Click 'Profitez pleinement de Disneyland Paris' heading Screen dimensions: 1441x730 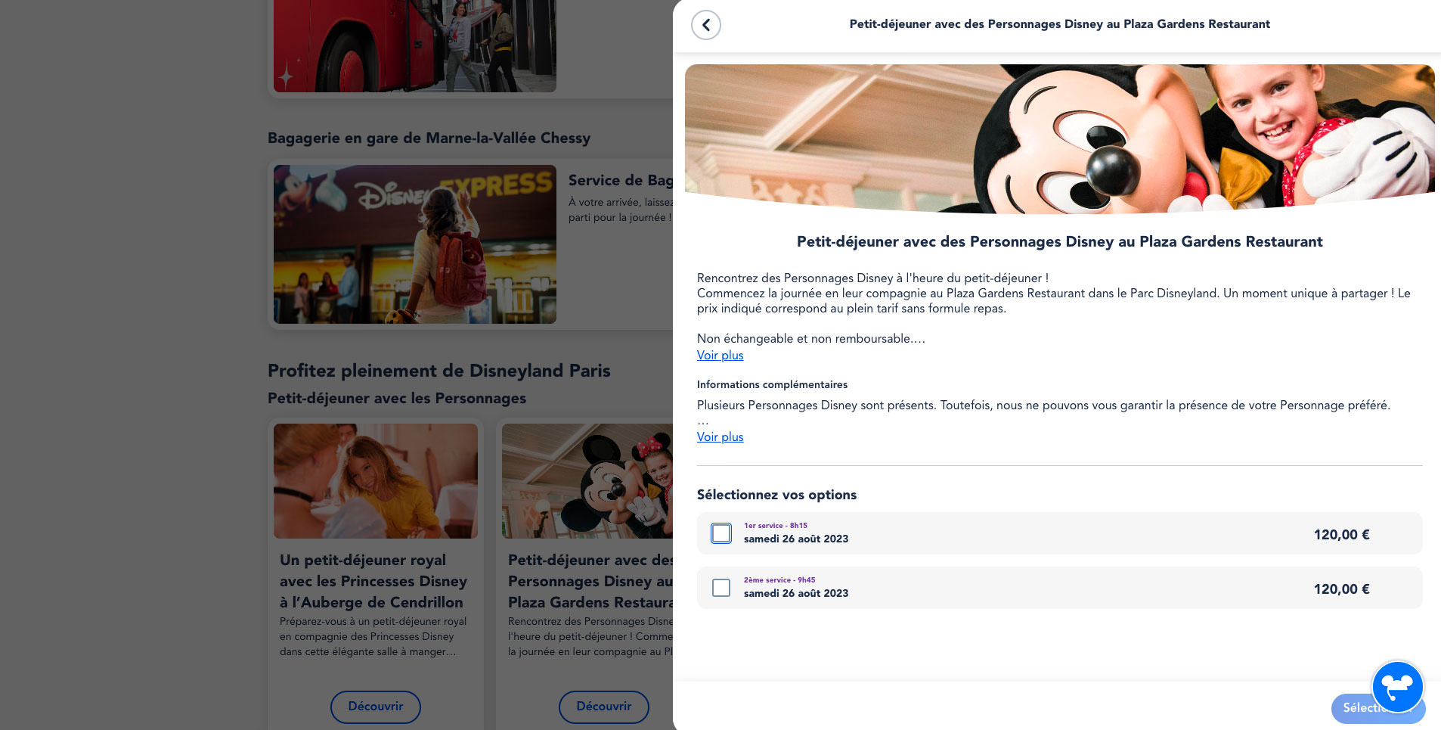[x=438, y=371]
